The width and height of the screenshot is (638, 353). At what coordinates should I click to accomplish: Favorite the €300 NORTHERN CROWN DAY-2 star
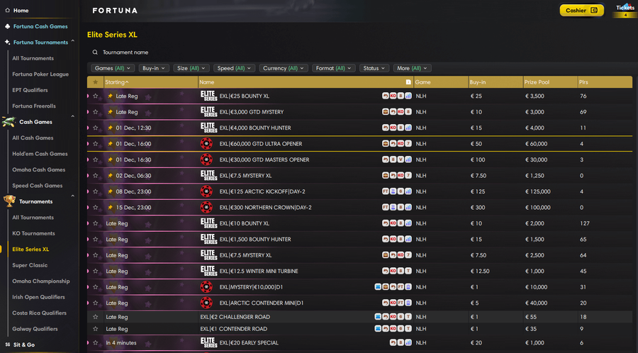click(x=96, y=208)
